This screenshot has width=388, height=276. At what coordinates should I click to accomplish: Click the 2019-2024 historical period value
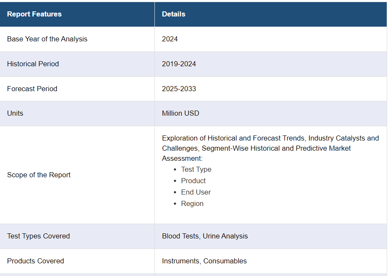[x=179, y=64]
